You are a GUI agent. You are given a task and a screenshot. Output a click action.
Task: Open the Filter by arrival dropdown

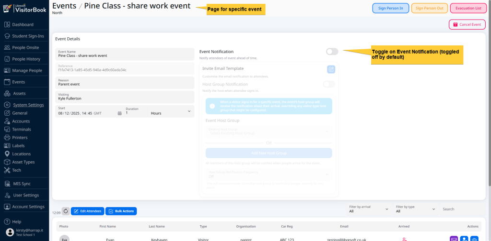click(x=368, y=209)
